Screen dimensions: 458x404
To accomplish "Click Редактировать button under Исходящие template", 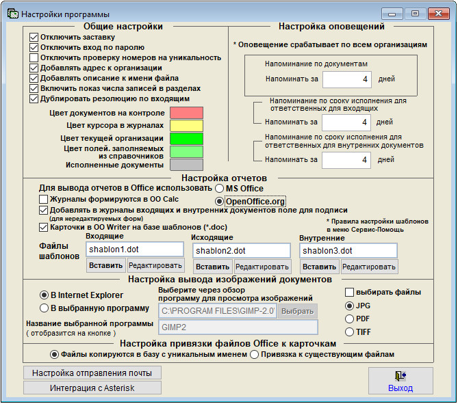I will pyautogui.click(x=262, y=267).
